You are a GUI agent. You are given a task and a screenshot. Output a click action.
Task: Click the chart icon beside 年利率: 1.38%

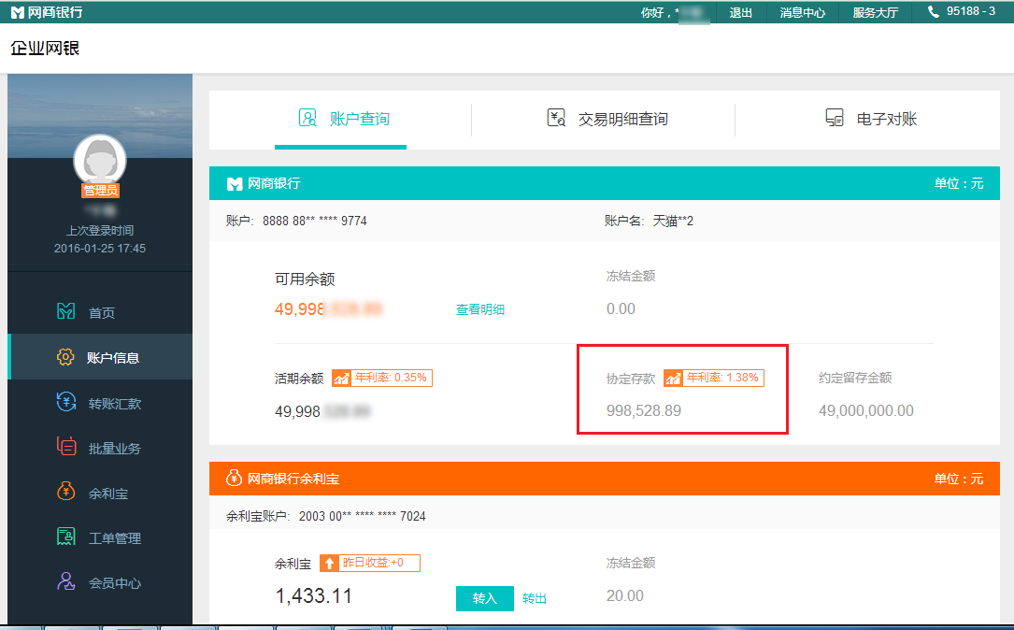coord(673,378)
